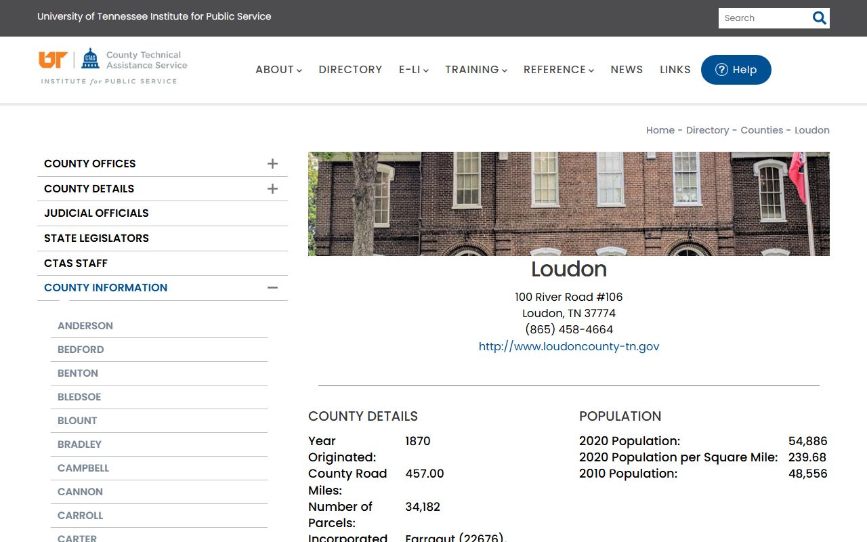
Task: Click the County Road Miles value 457.00
Action: [x=425, y=474]
